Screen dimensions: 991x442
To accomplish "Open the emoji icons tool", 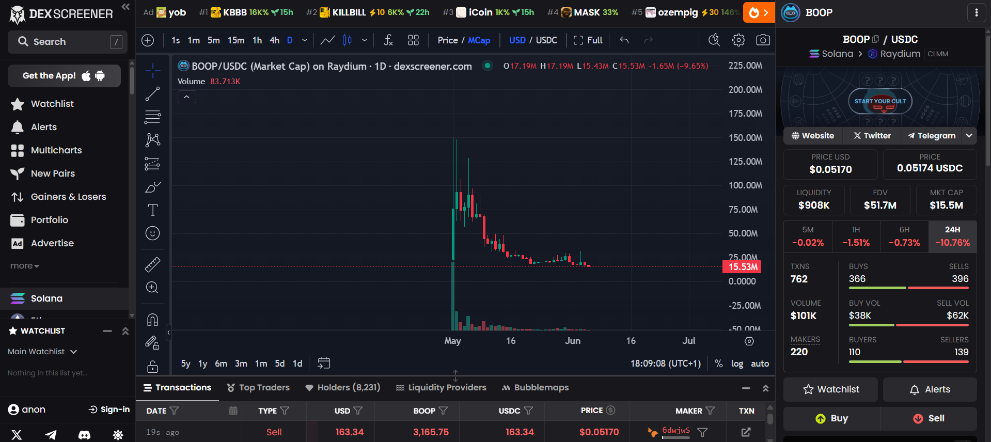I will coord(152,233).
